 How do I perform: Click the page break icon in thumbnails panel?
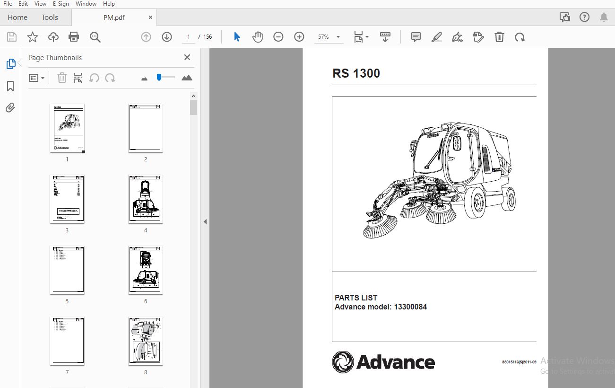[78, 78]
